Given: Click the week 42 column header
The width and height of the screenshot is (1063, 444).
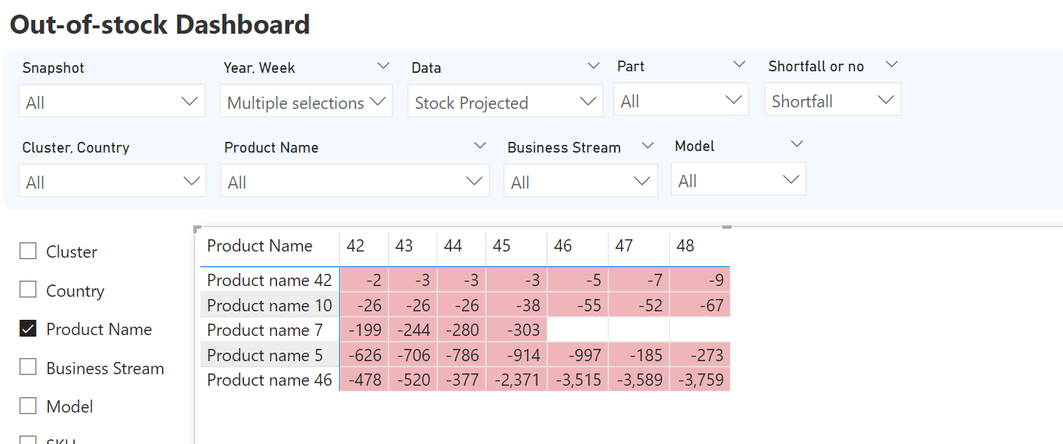Looking at the screenshot, I should [x=364, y=246].
